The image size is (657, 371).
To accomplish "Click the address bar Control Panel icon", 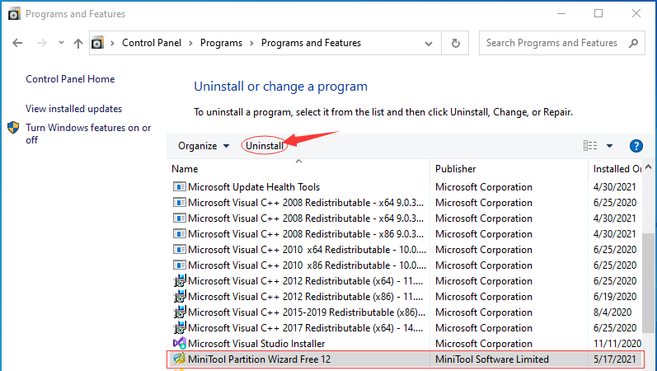I will [x=97, y=43].
